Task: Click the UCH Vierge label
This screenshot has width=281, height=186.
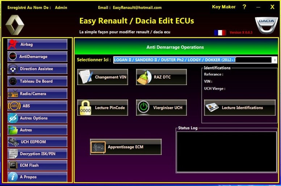Action: [x=215, y=88]
